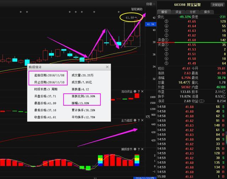Click the 41.34 price marker on axis

151,24
